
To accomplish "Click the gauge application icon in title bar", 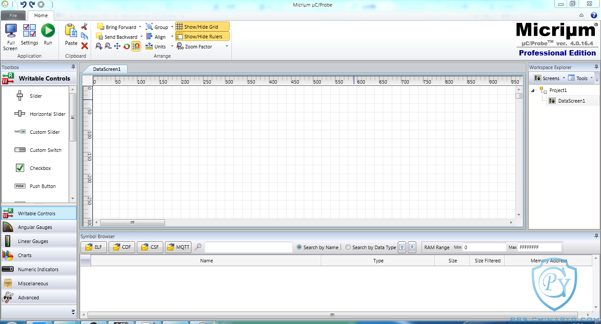I will (4, 4).
